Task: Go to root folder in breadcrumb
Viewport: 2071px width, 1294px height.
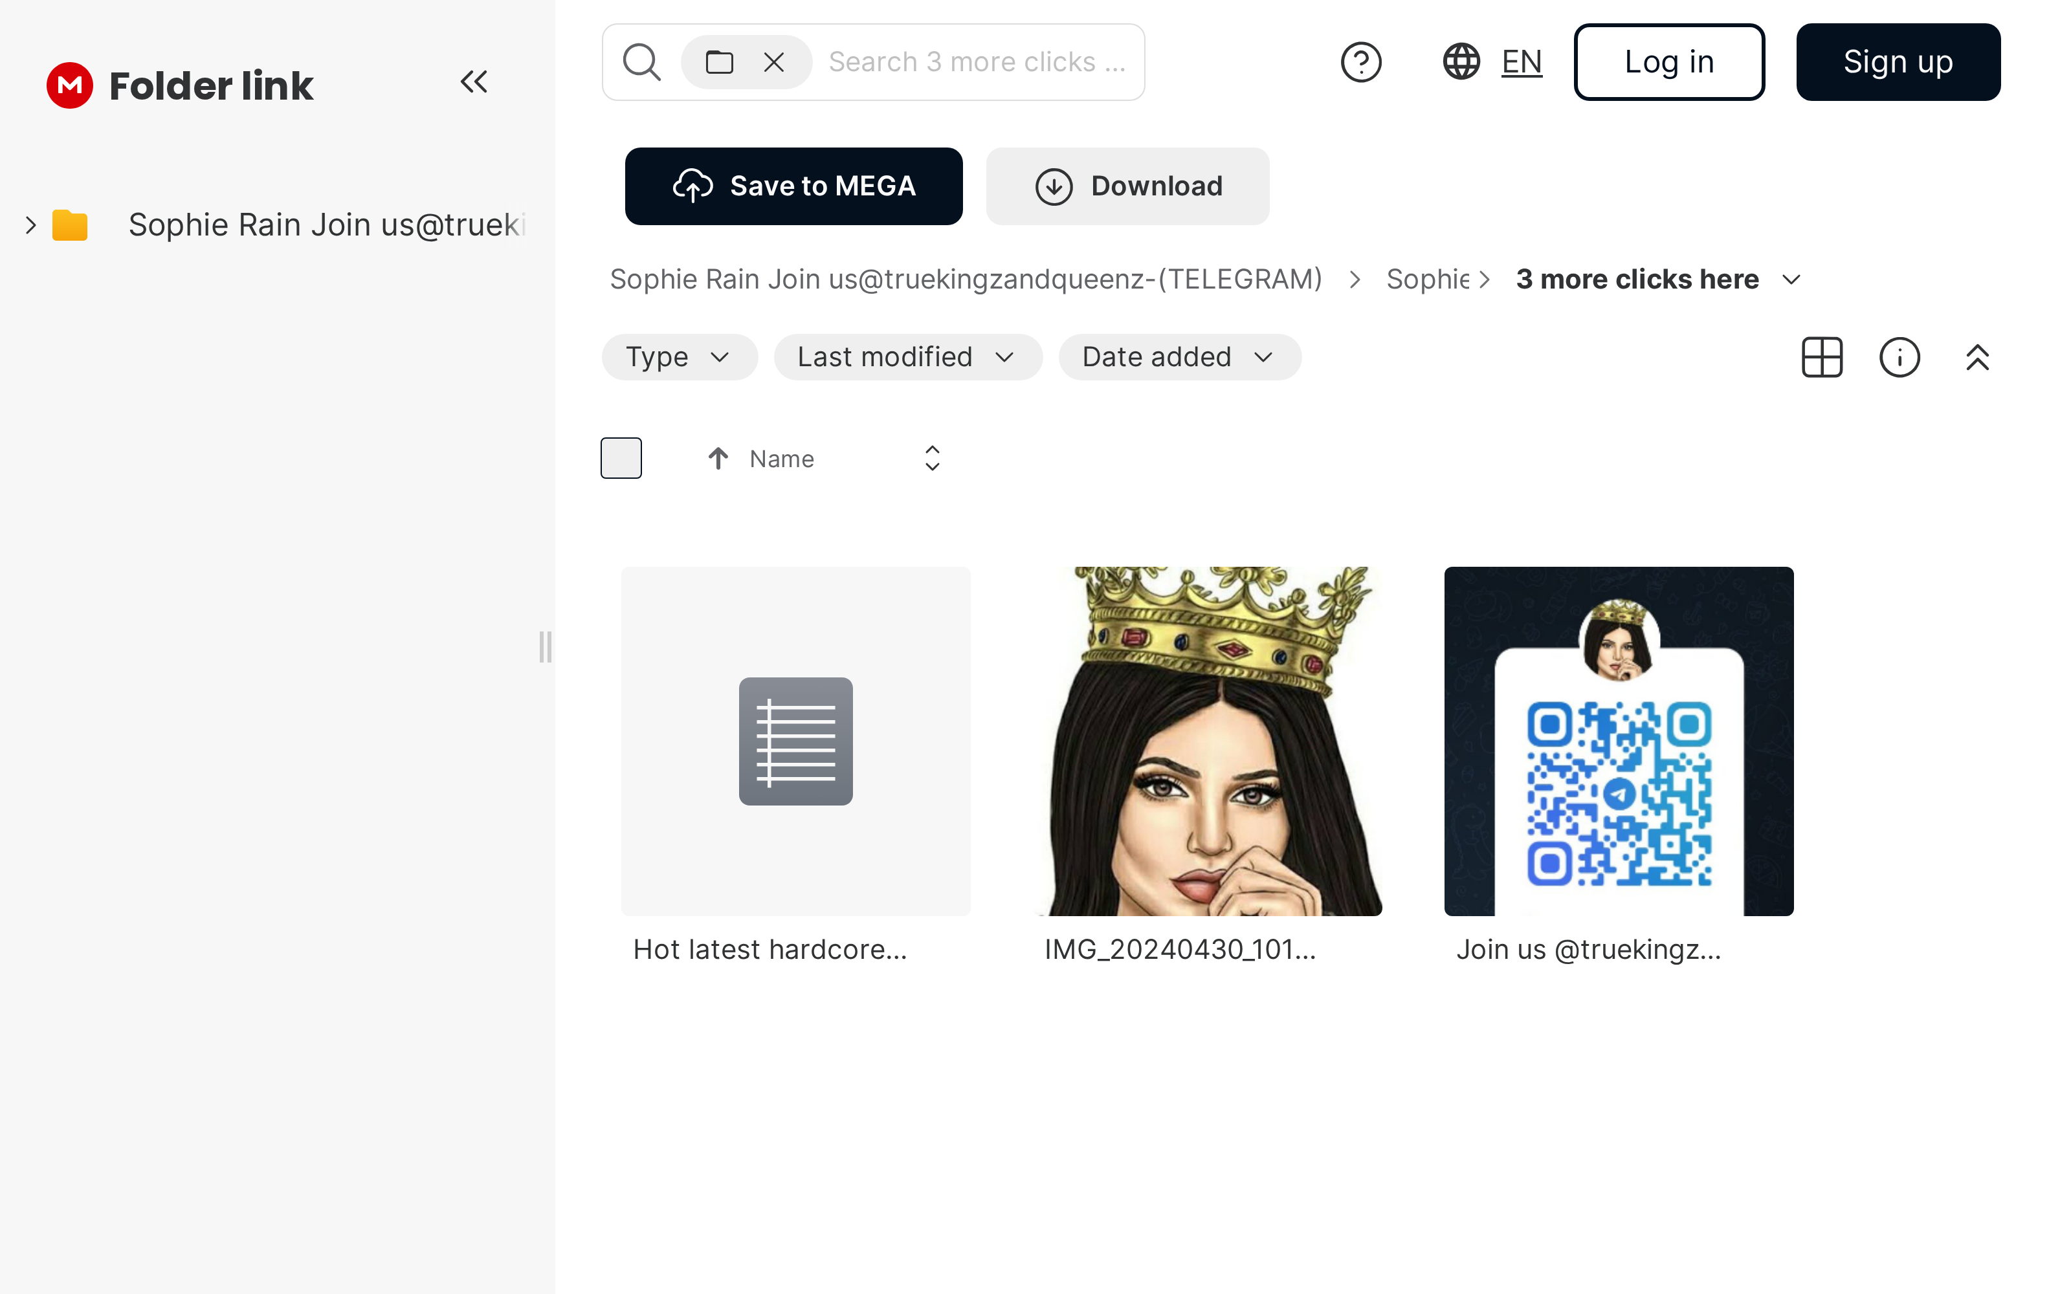Action: pos(966,280)
